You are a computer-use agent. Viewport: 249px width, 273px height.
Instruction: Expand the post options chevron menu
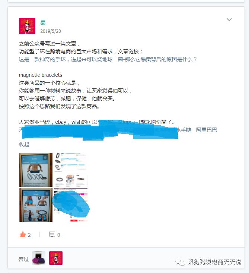pos(229,19)
